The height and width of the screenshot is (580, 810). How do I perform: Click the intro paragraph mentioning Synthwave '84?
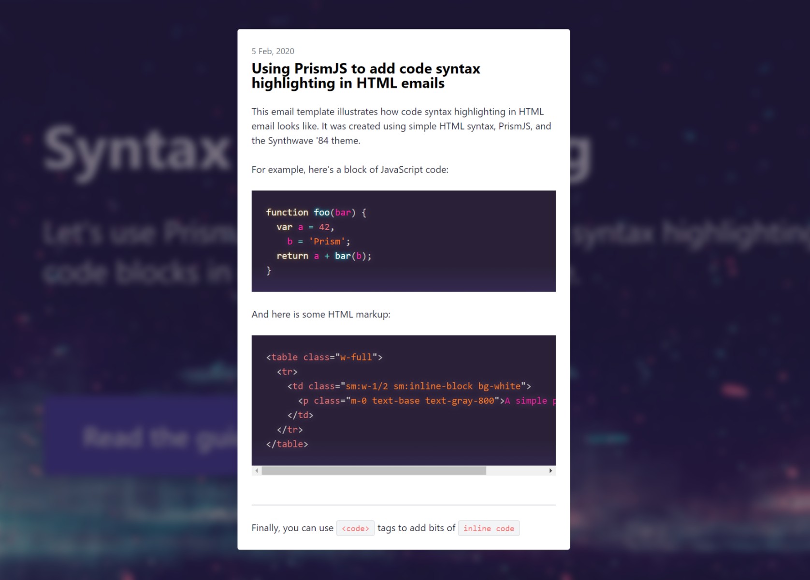[x=401, y=126]
